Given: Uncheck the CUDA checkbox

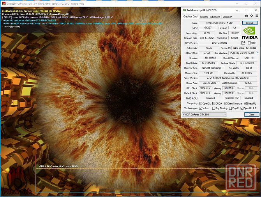Looking at the screenshot, I should coord(214,103).
